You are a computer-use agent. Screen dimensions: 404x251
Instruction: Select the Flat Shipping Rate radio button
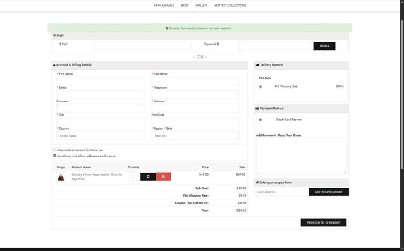[x=260, y=87]
